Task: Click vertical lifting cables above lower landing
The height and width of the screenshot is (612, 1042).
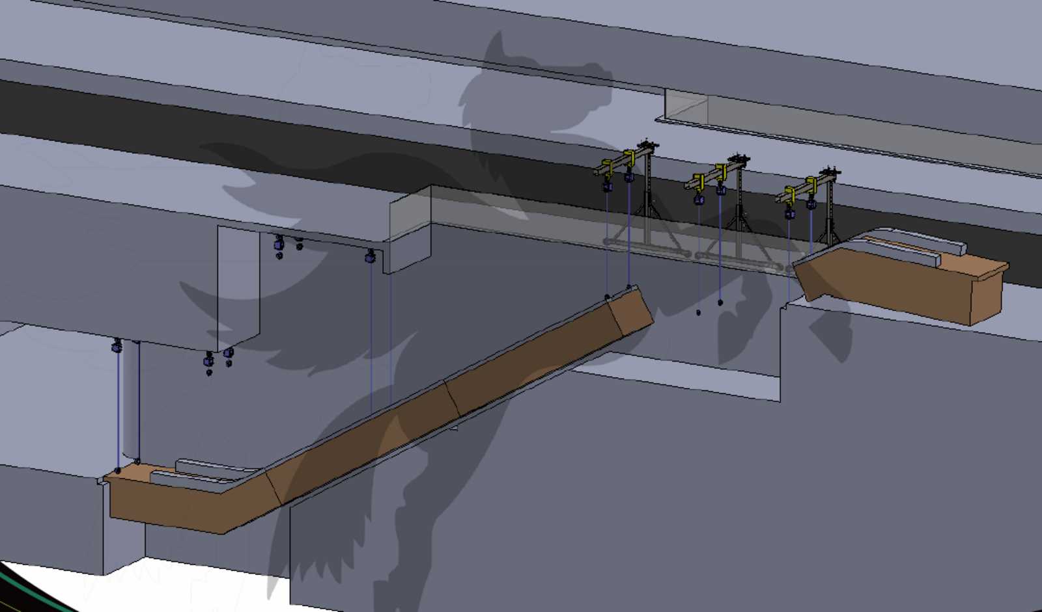Action: [x=127, y=403]
